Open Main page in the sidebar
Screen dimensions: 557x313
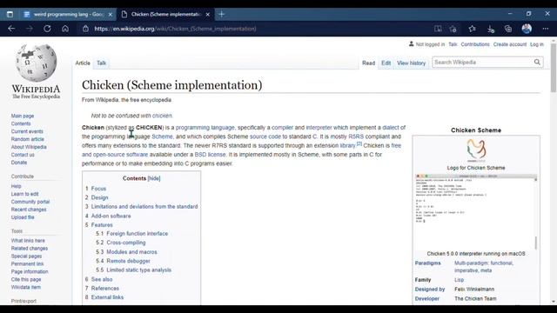pos(23,116)
